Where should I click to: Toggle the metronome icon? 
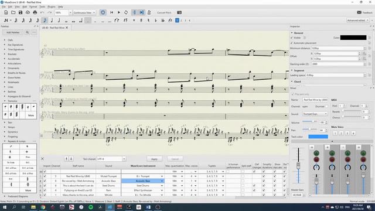[x=149, y=12]
